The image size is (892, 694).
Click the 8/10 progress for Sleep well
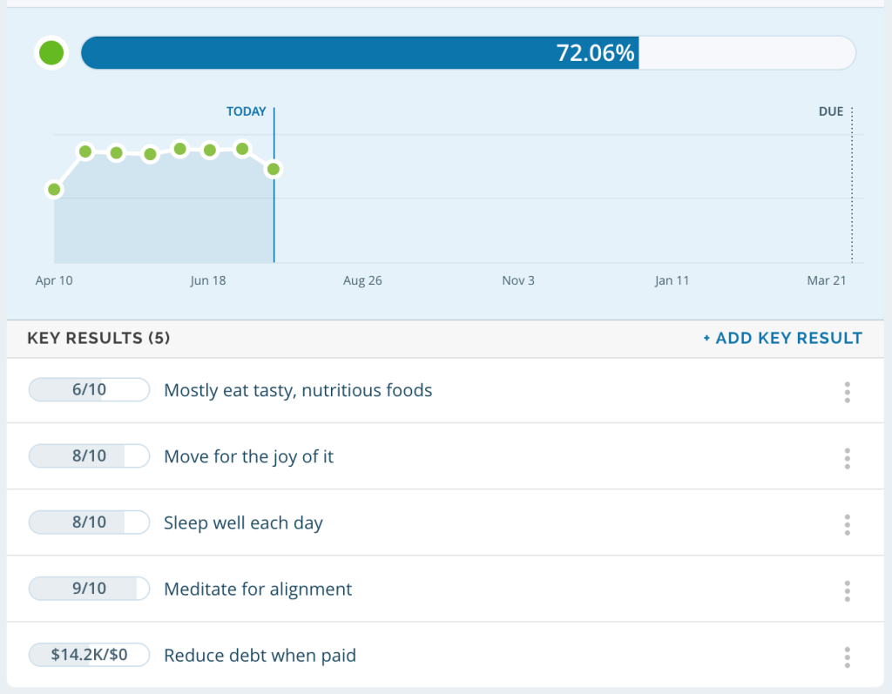point(89,522)
